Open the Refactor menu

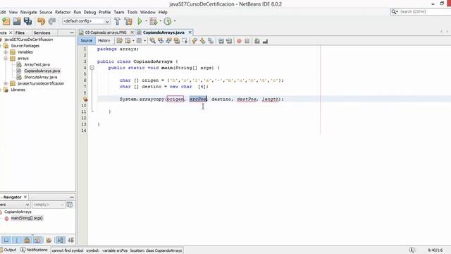coord(63,12)
